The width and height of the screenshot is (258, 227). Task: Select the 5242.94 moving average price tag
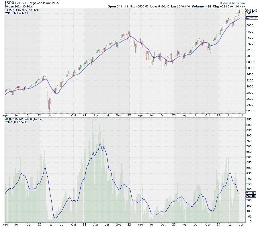coord(251,18)
